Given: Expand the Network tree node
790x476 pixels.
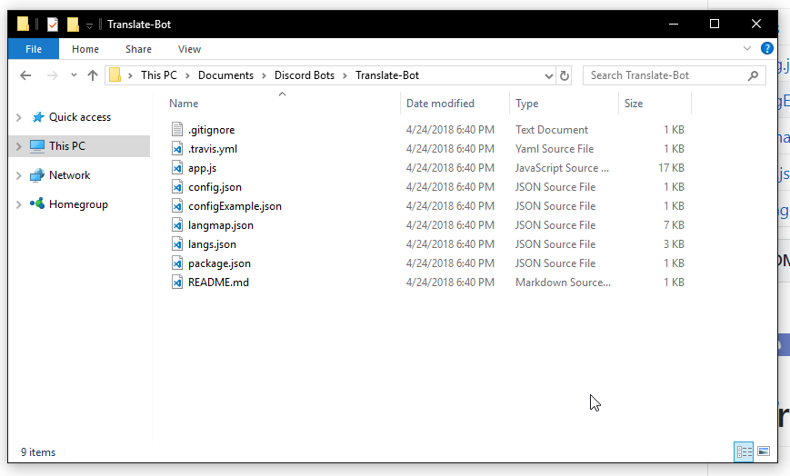Looking at the screenshot, I should (19, 175).
